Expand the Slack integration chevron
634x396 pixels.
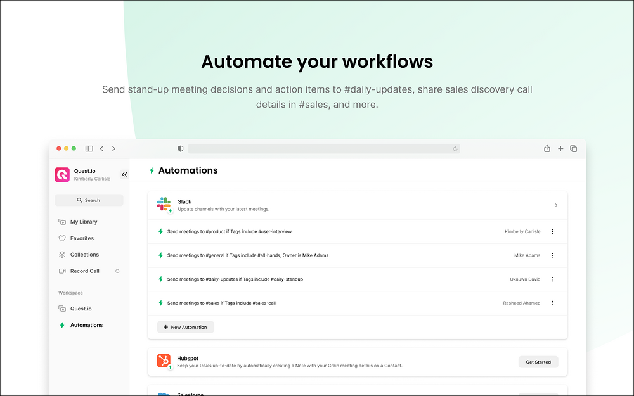click(556, 205)
